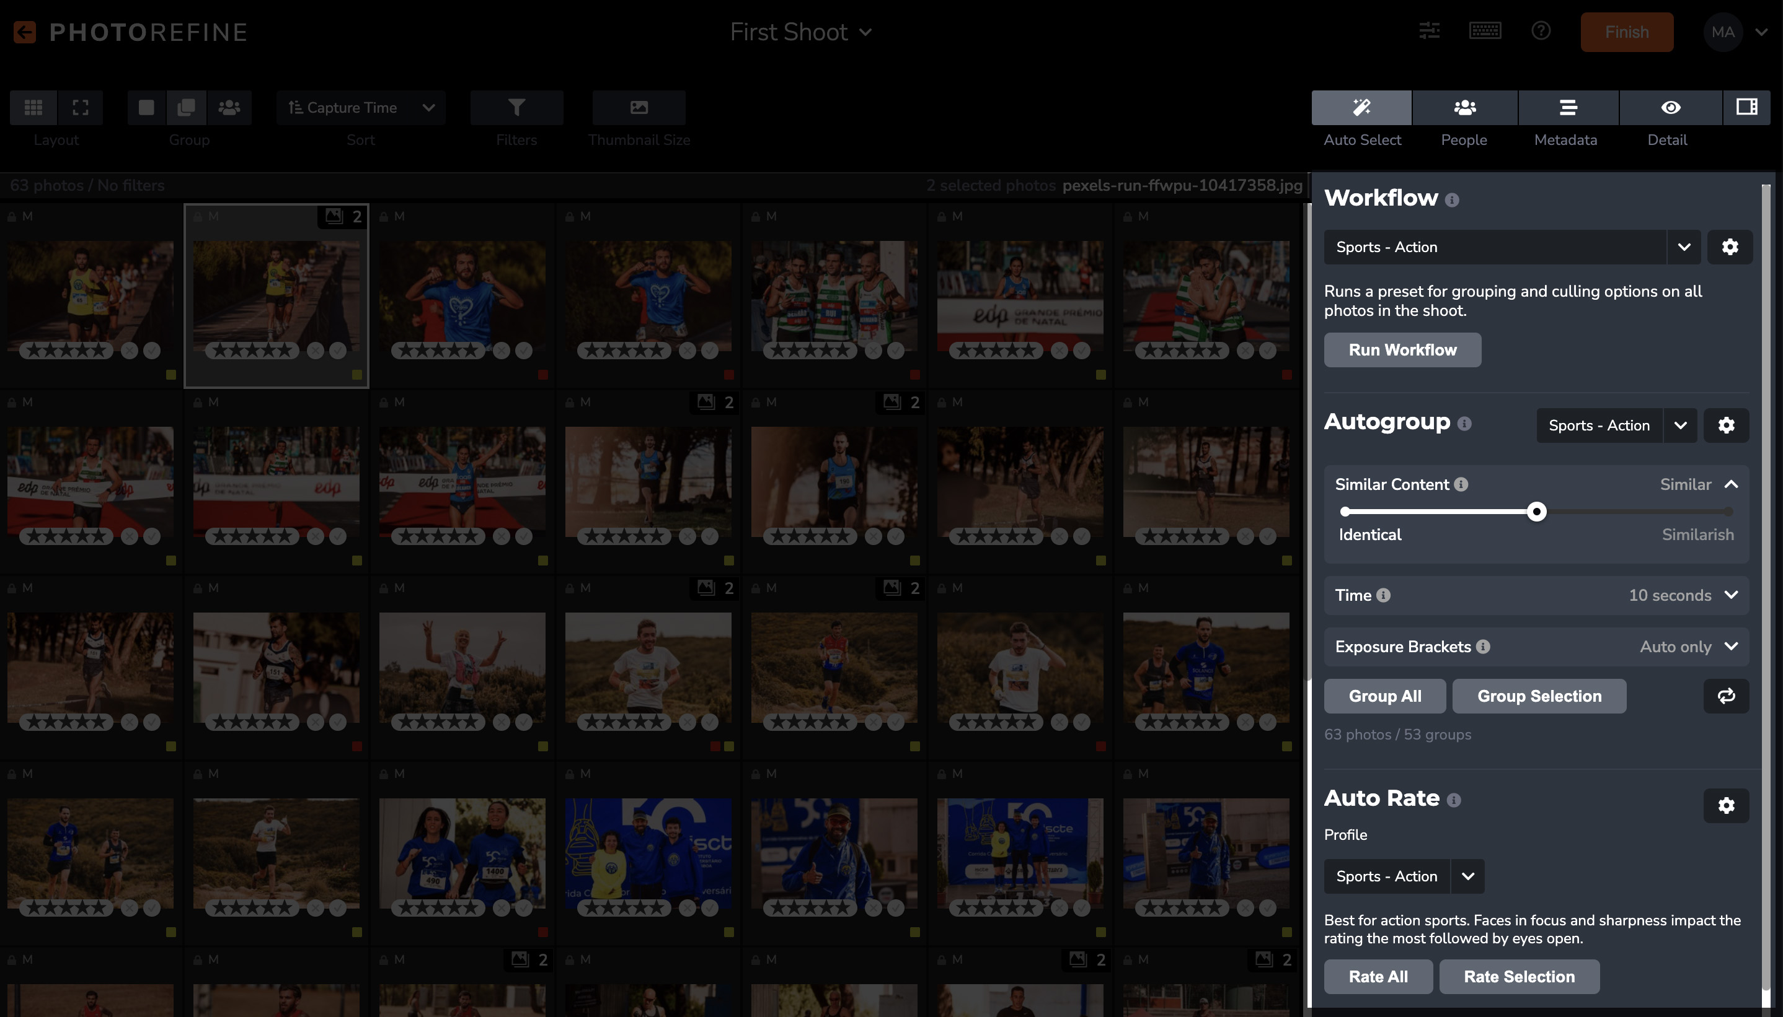Toggle group by people option
Image resolution: width=1783 pixels, height=1017 pixels.
[x=229, y=108]
